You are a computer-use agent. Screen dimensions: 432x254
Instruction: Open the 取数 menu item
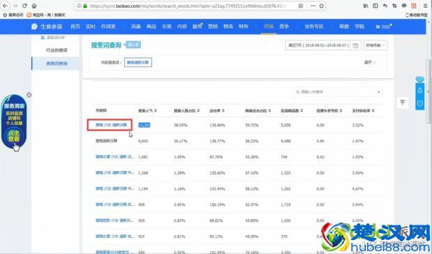point(344,27)
